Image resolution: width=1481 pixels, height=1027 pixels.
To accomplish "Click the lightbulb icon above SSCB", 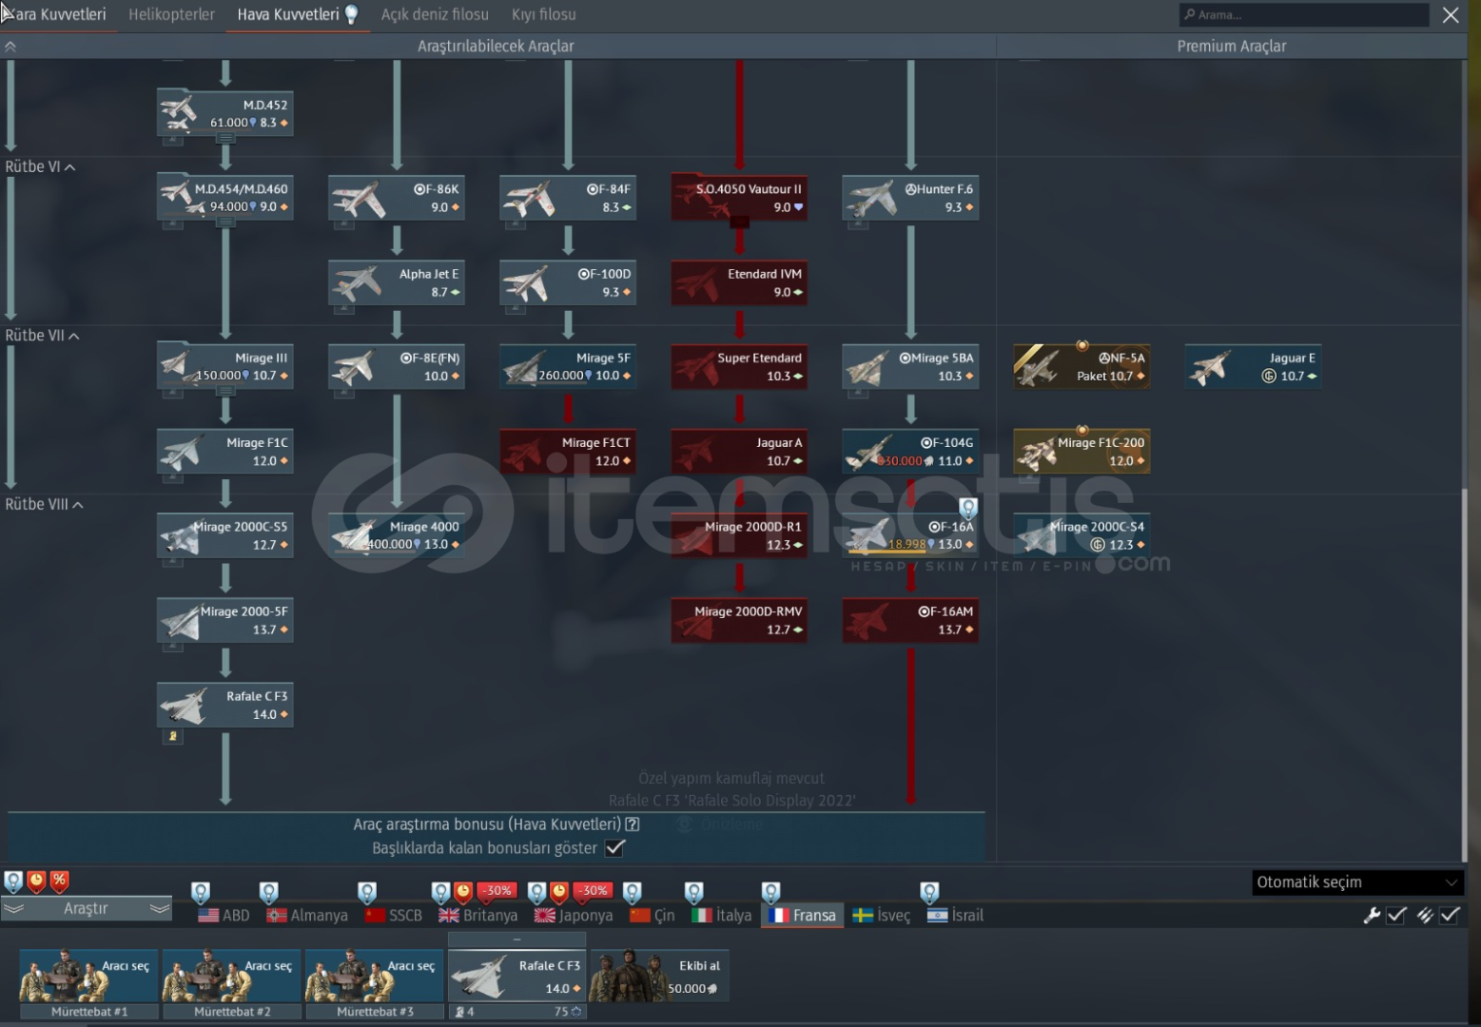I will (x=367, y=893).
